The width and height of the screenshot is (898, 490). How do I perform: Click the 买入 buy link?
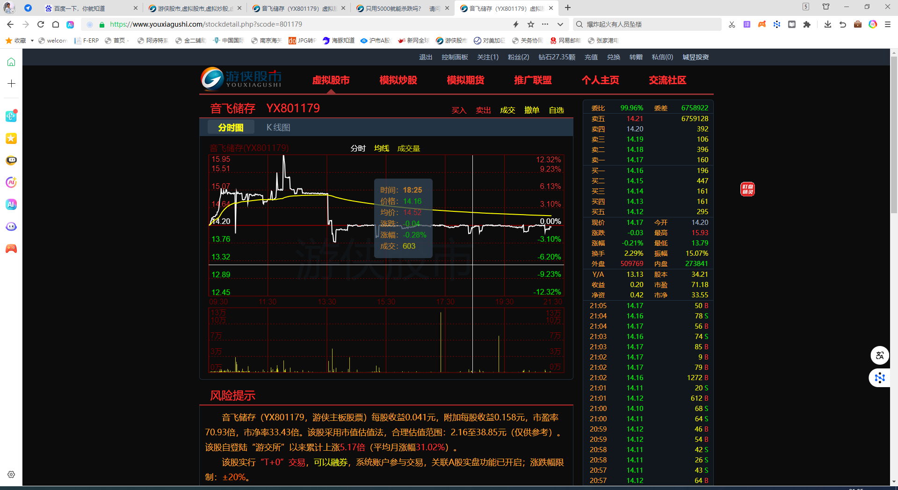[459, 110]
